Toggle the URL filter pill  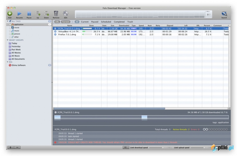point(57,22)
